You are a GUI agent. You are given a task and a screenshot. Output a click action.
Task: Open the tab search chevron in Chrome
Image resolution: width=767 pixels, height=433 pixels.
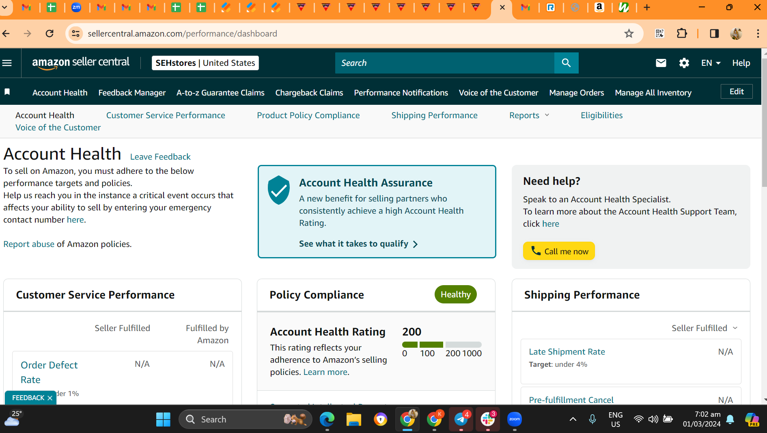click(5, 7)
